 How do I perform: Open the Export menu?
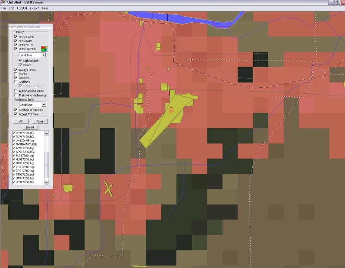(34, 8)
